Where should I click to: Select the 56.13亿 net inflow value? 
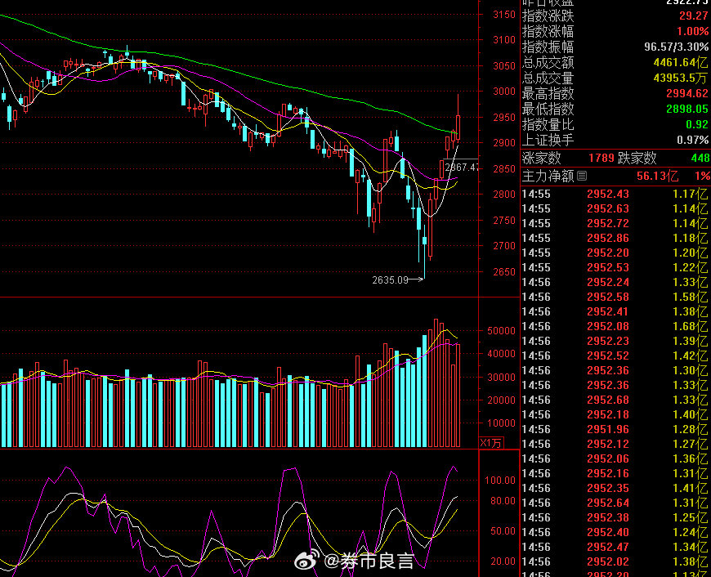(658, 176)
